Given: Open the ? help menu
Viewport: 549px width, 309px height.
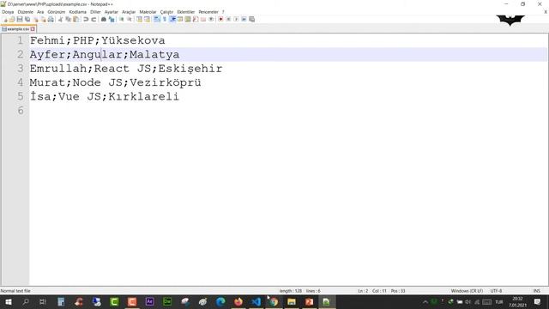Looking at the screenshot, I should pyautogui.click(x=223, y=12).
